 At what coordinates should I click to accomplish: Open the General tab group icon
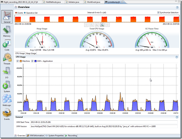(x=7, y=17)
